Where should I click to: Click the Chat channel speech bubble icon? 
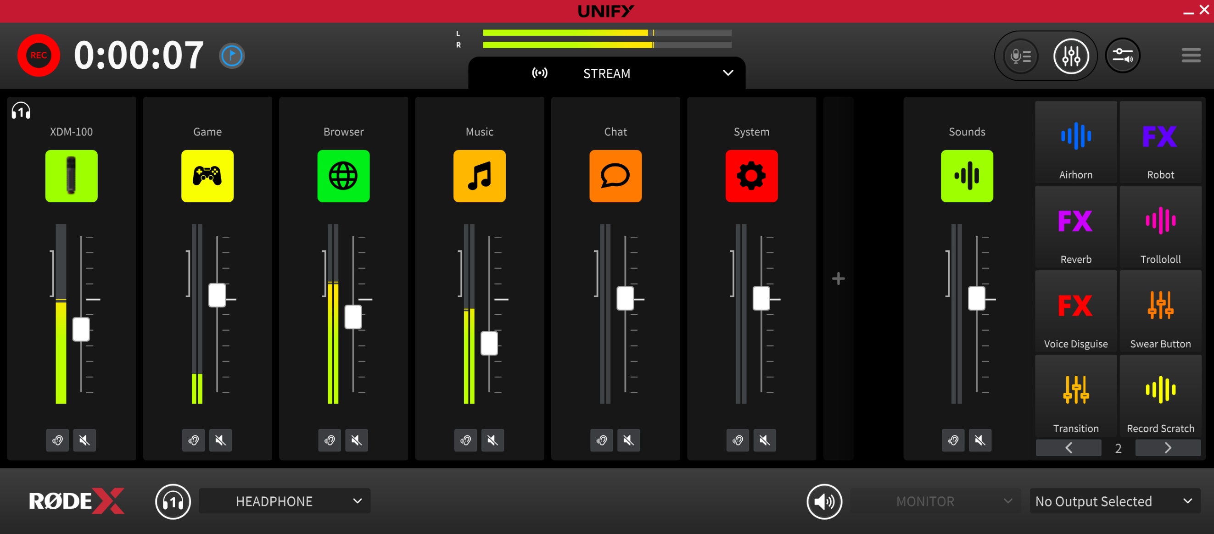click(615, 176)
